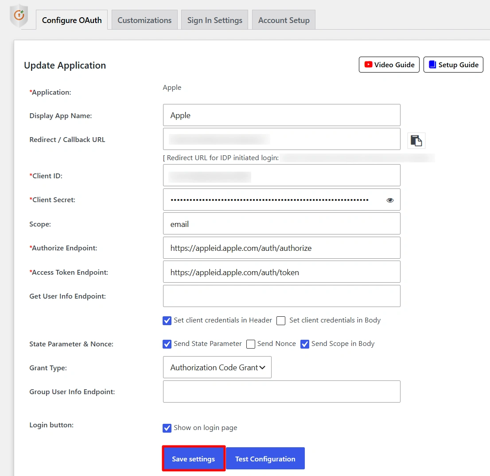Uncheck Show on login page
Viewport: 490px width, 476px height.
(x=167, y=428)
